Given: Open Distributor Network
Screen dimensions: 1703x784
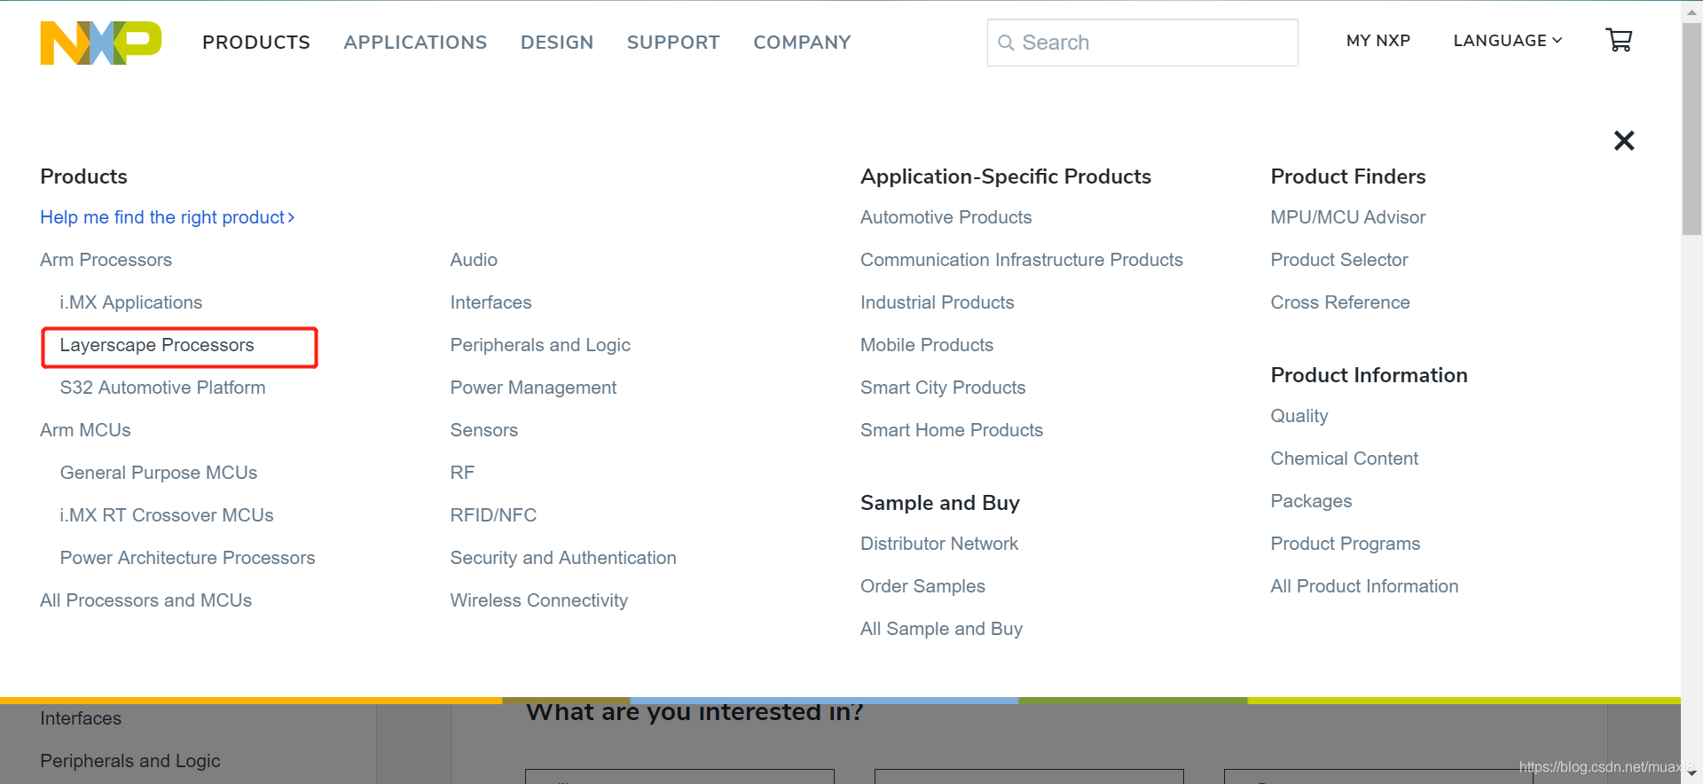Looking at the screenshot, I should 938,544.
